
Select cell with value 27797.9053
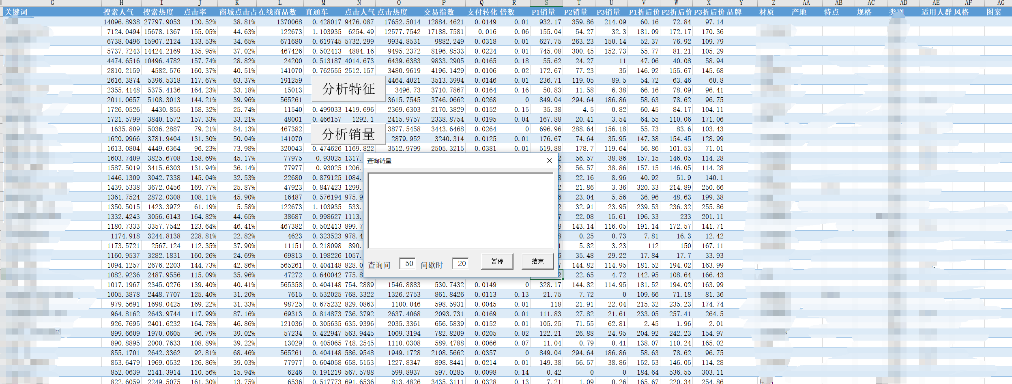coord(161,22)
